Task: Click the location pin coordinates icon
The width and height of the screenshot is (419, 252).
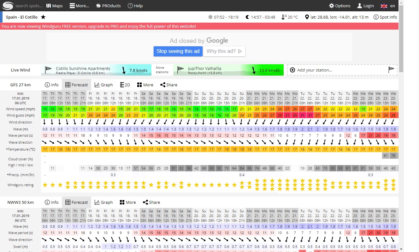Action: click(307, 17)
